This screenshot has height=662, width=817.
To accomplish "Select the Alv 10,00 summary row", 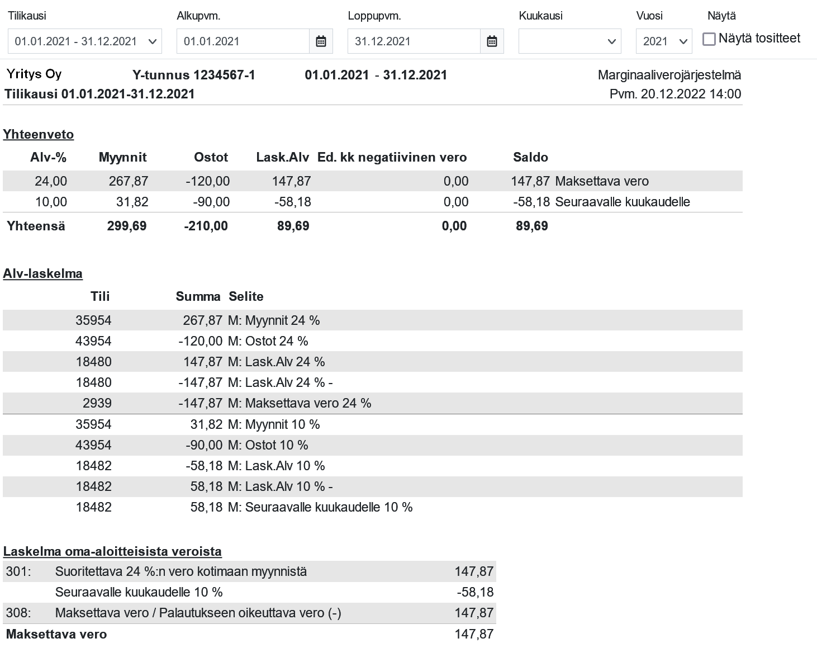I will tap(373, 202).
